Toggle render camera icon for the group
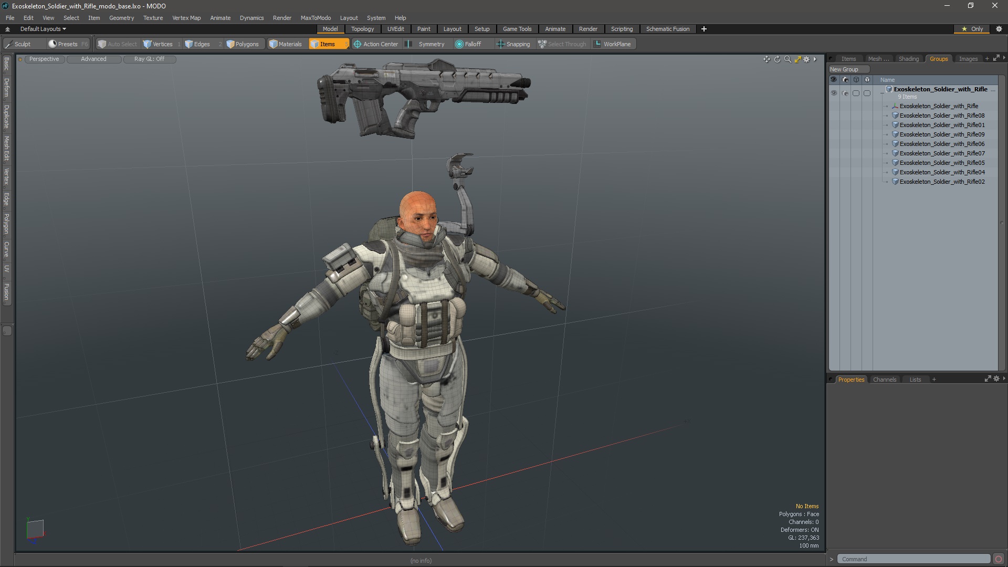The image size is (1008, 567). click(x=845, y=93)
